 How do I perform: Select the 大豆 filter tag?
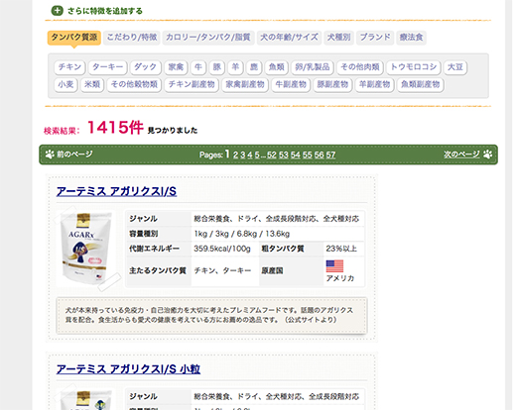(x=455, y=67)
